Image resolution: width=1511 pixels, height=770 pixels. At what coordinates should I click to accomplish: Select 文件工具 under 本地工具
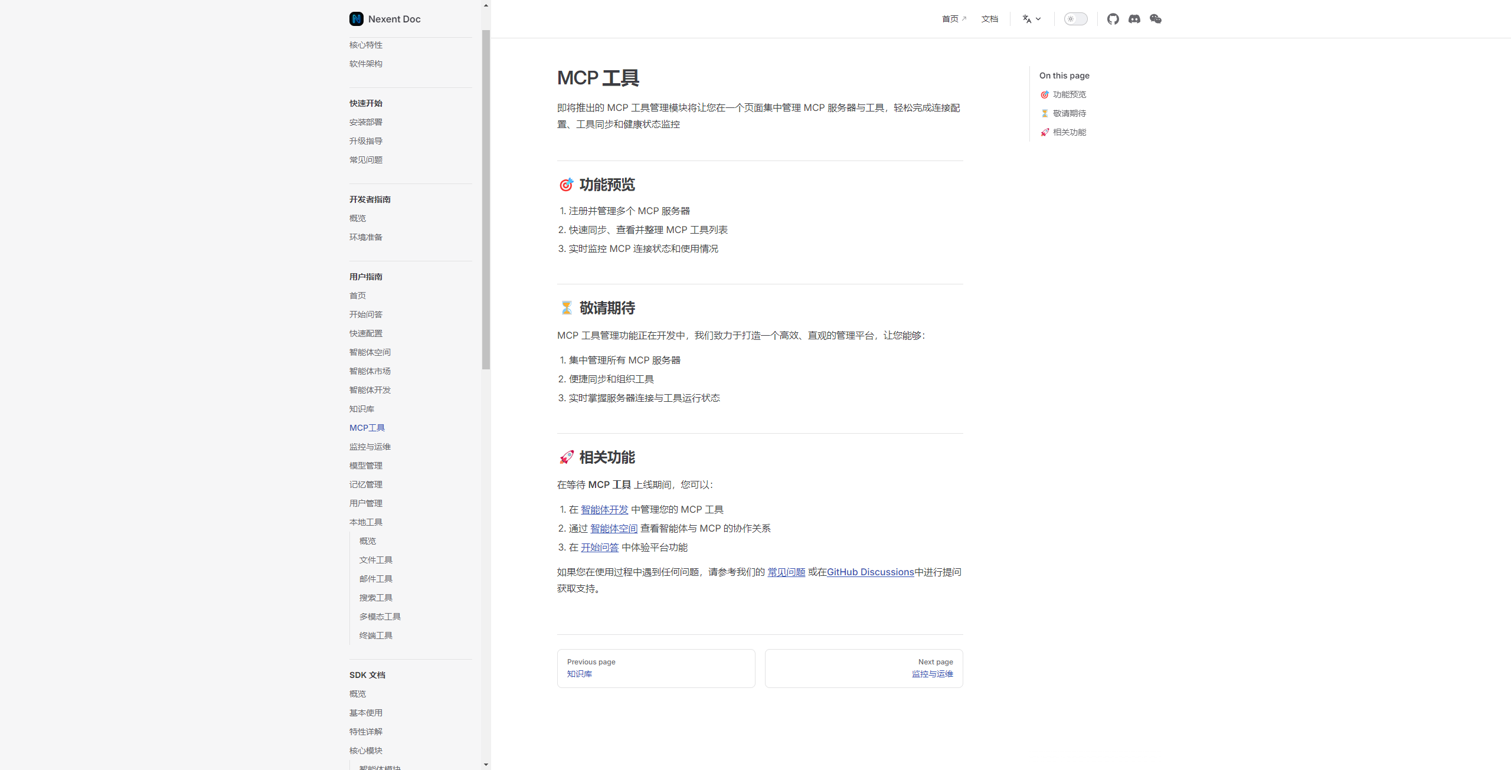coord(375,560)
